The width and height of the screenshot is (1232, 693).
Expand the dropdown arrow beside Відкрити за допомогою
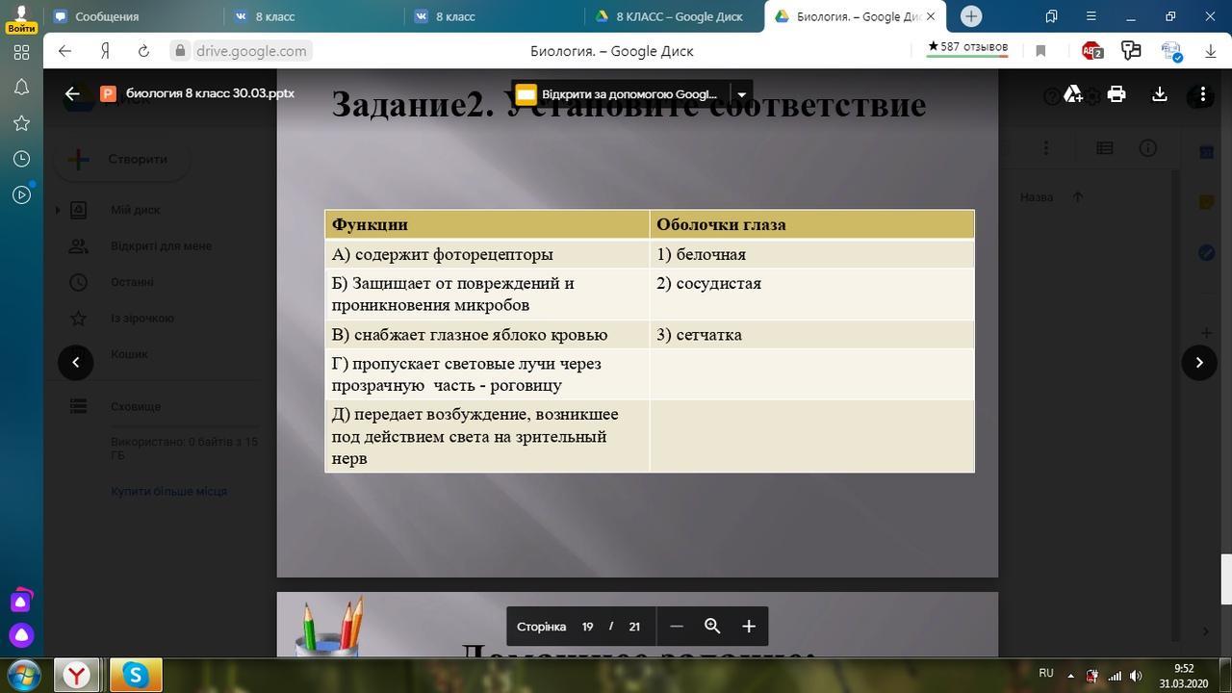tap(741, 94)
